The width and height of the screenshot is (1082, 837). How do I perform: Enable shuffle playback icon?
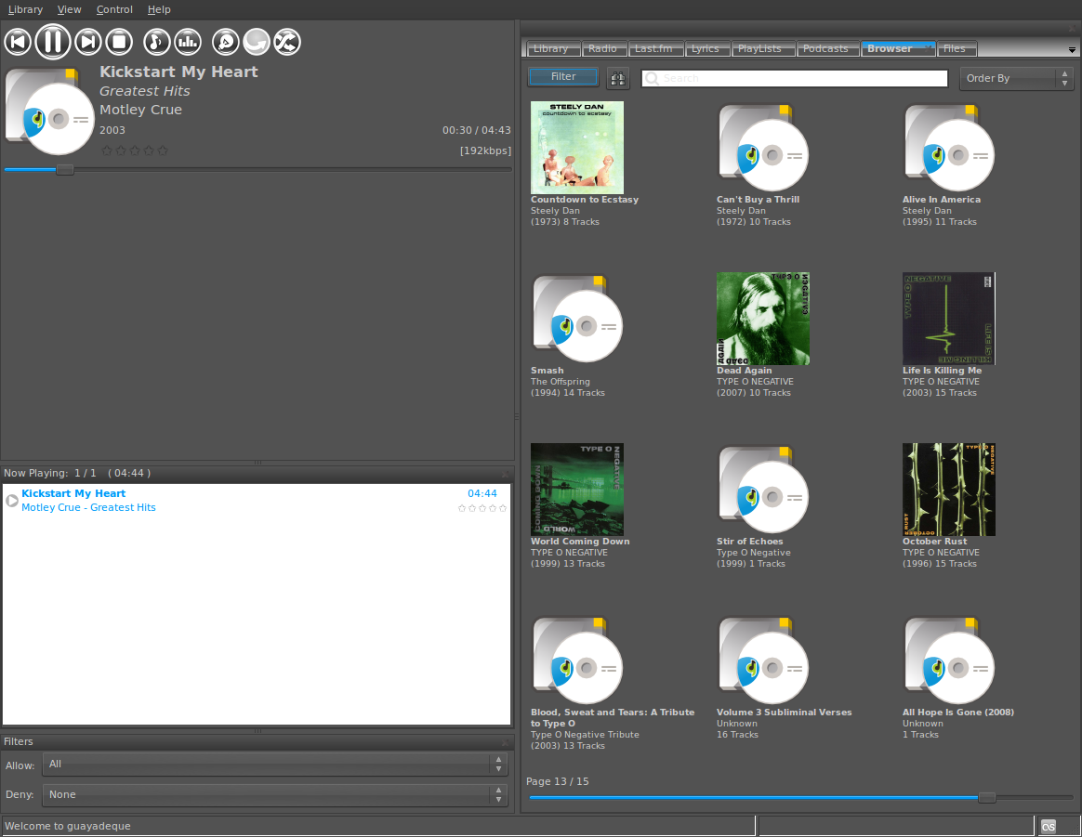point(287,41)
